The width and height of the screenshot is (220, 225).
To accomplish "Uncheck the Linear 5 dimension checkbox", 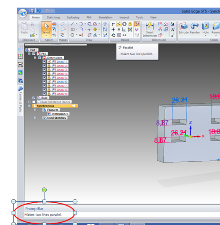I will (44, 78).
